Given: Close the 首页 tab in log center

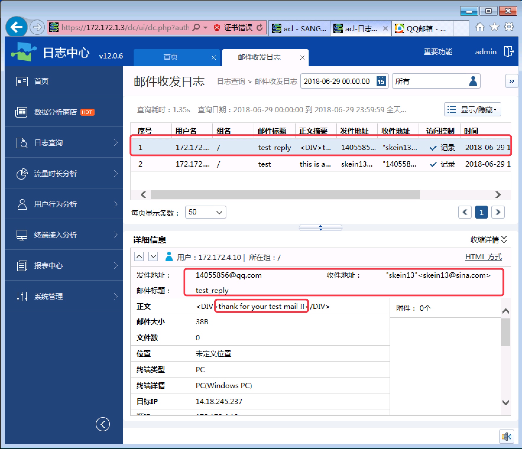Looking at the screenshot, I should pos(214,58).
